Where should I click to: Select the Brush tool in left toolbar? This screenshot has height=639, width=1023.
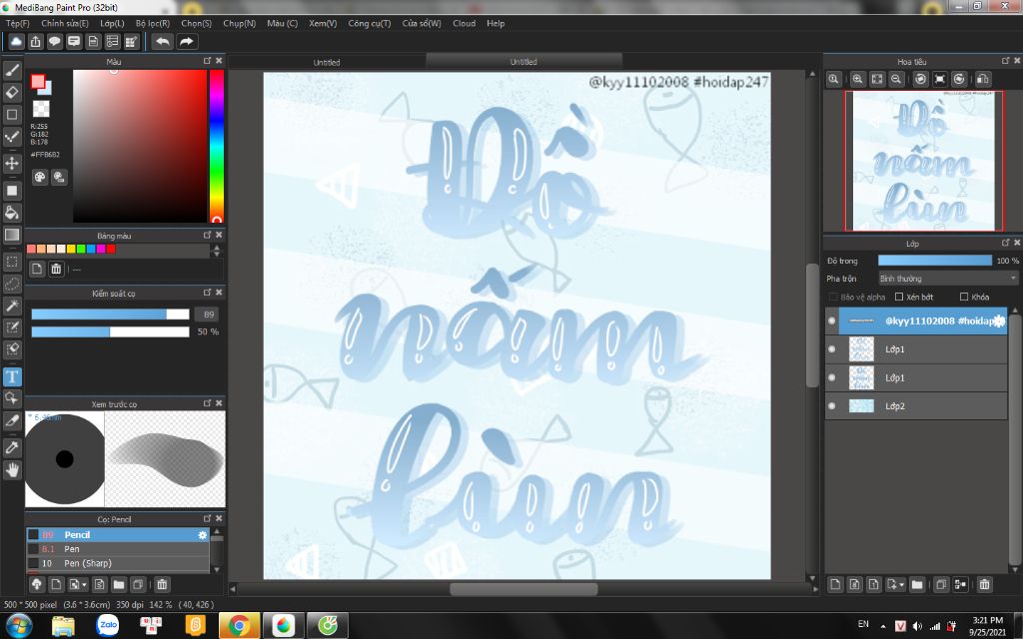coord(12,70)
